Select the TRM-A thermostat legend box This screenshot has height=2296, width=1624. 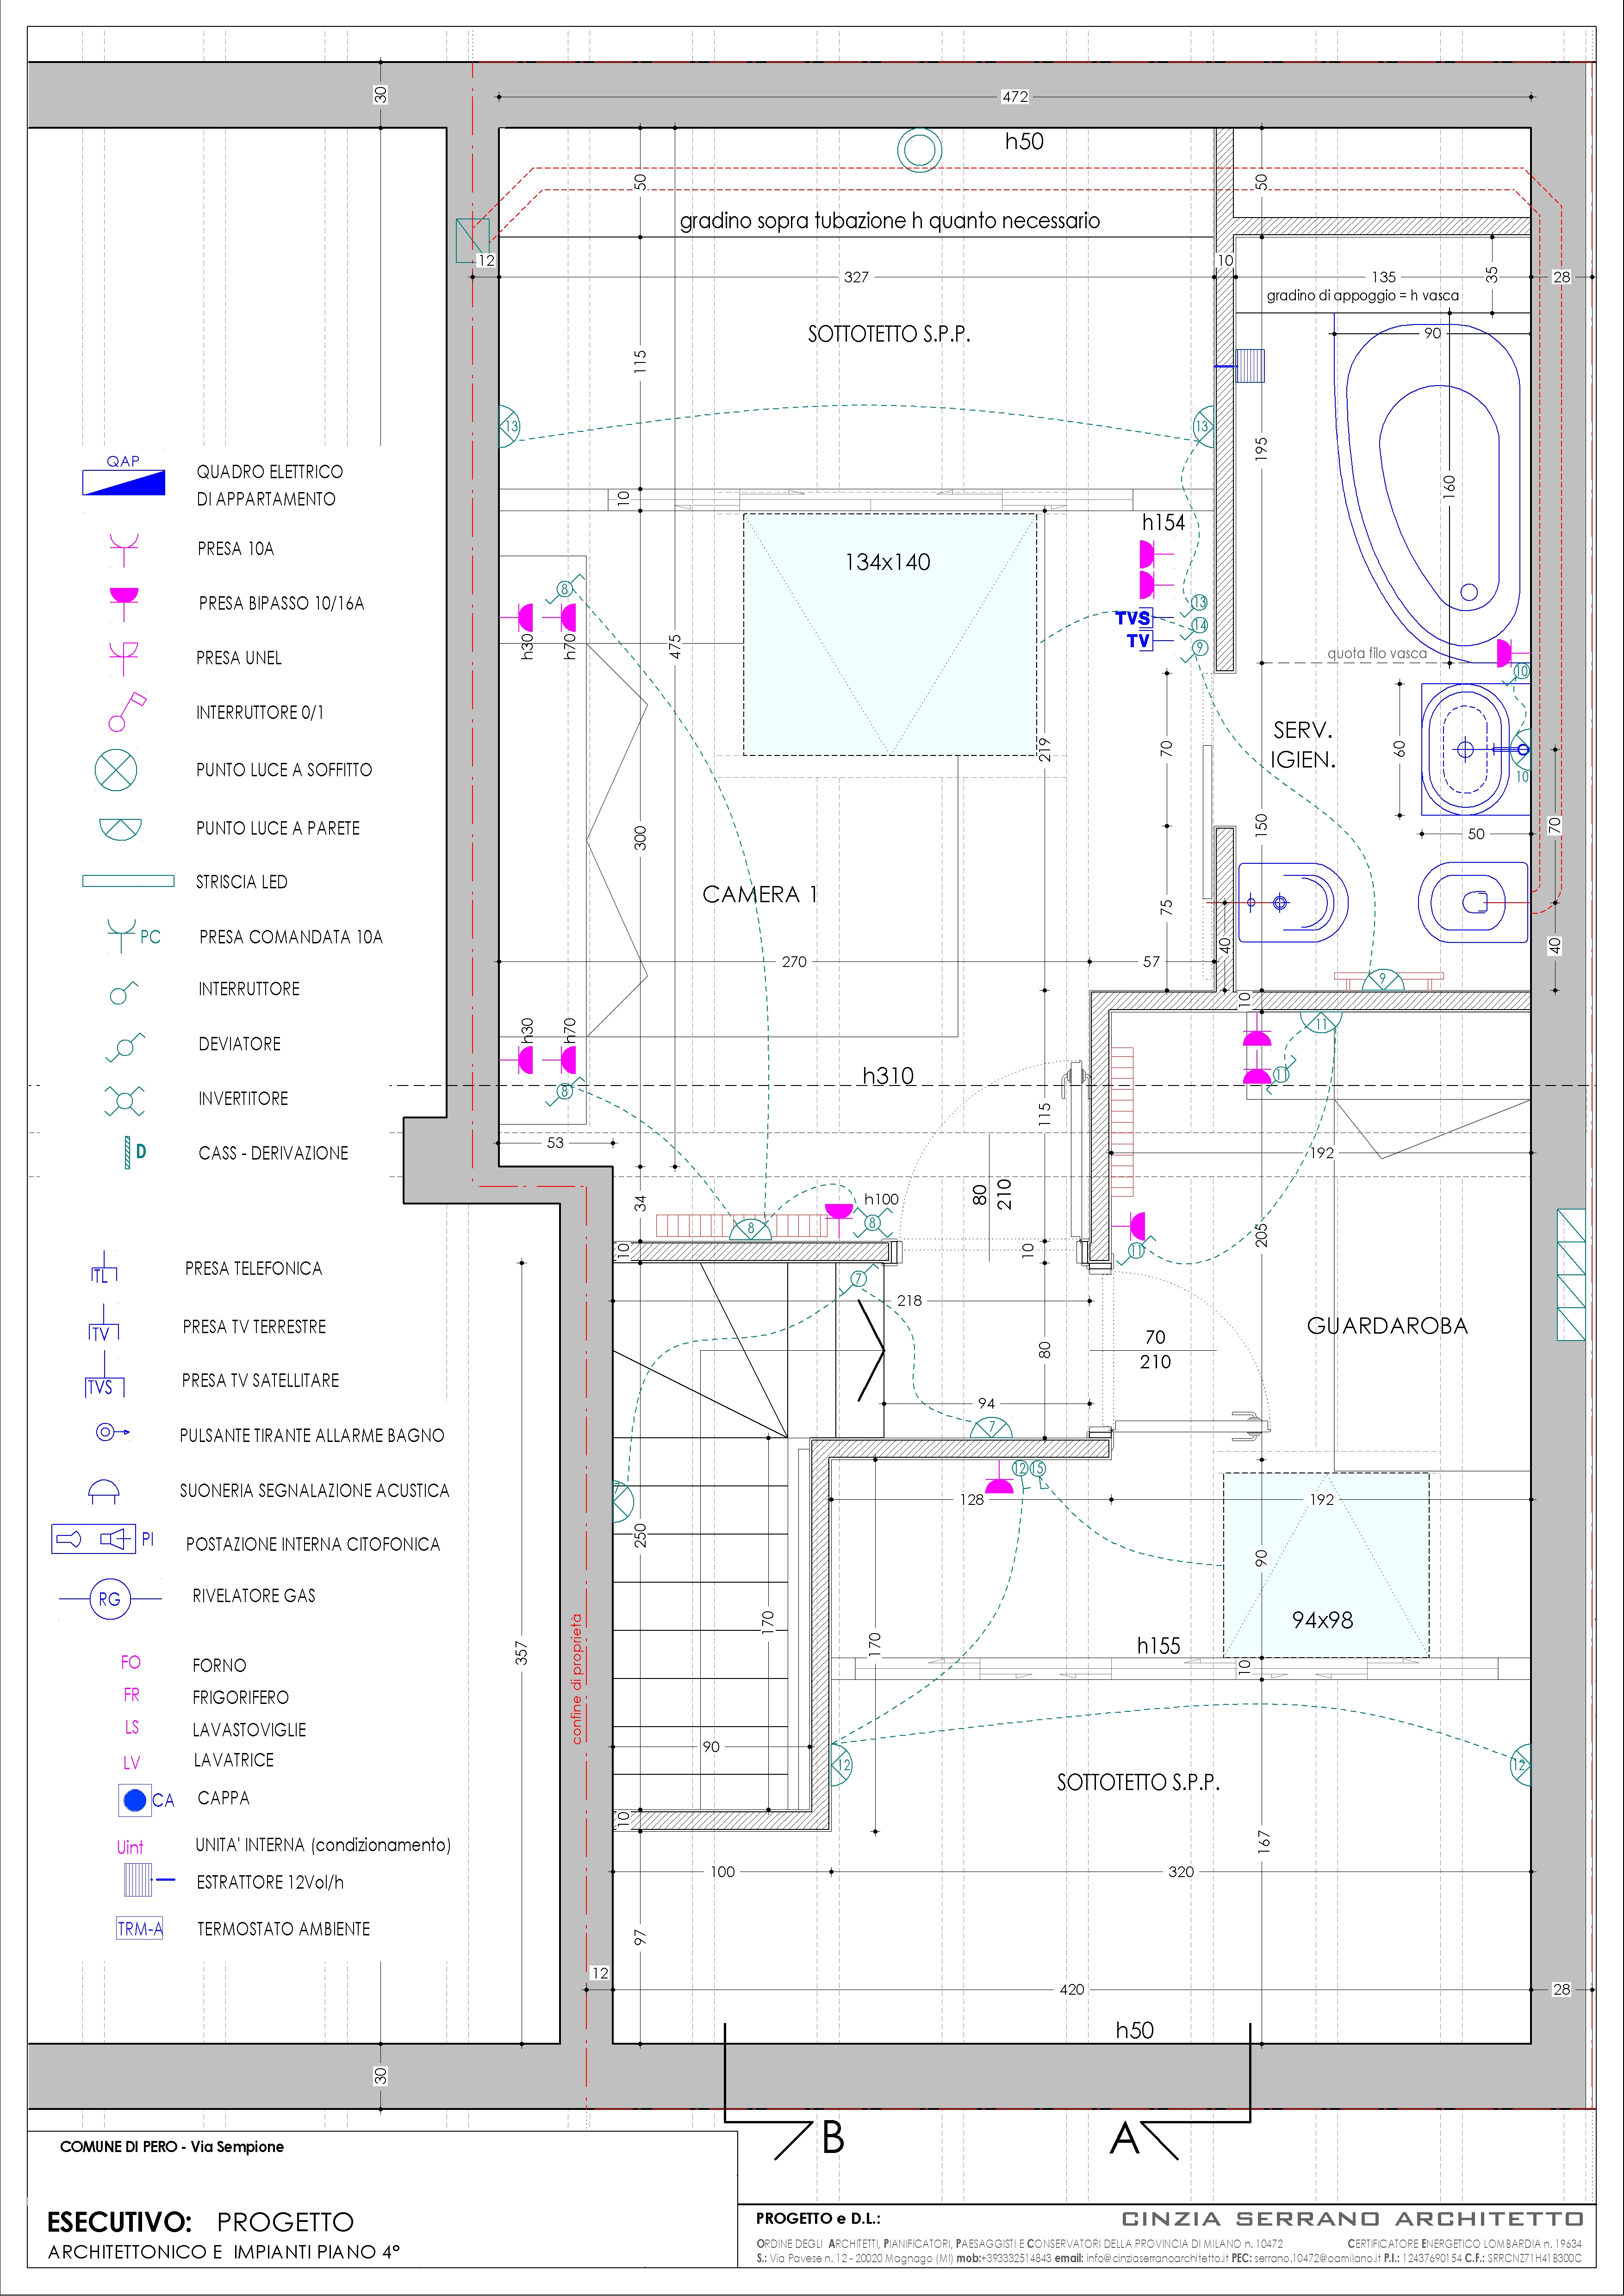tap(140, 1929)
